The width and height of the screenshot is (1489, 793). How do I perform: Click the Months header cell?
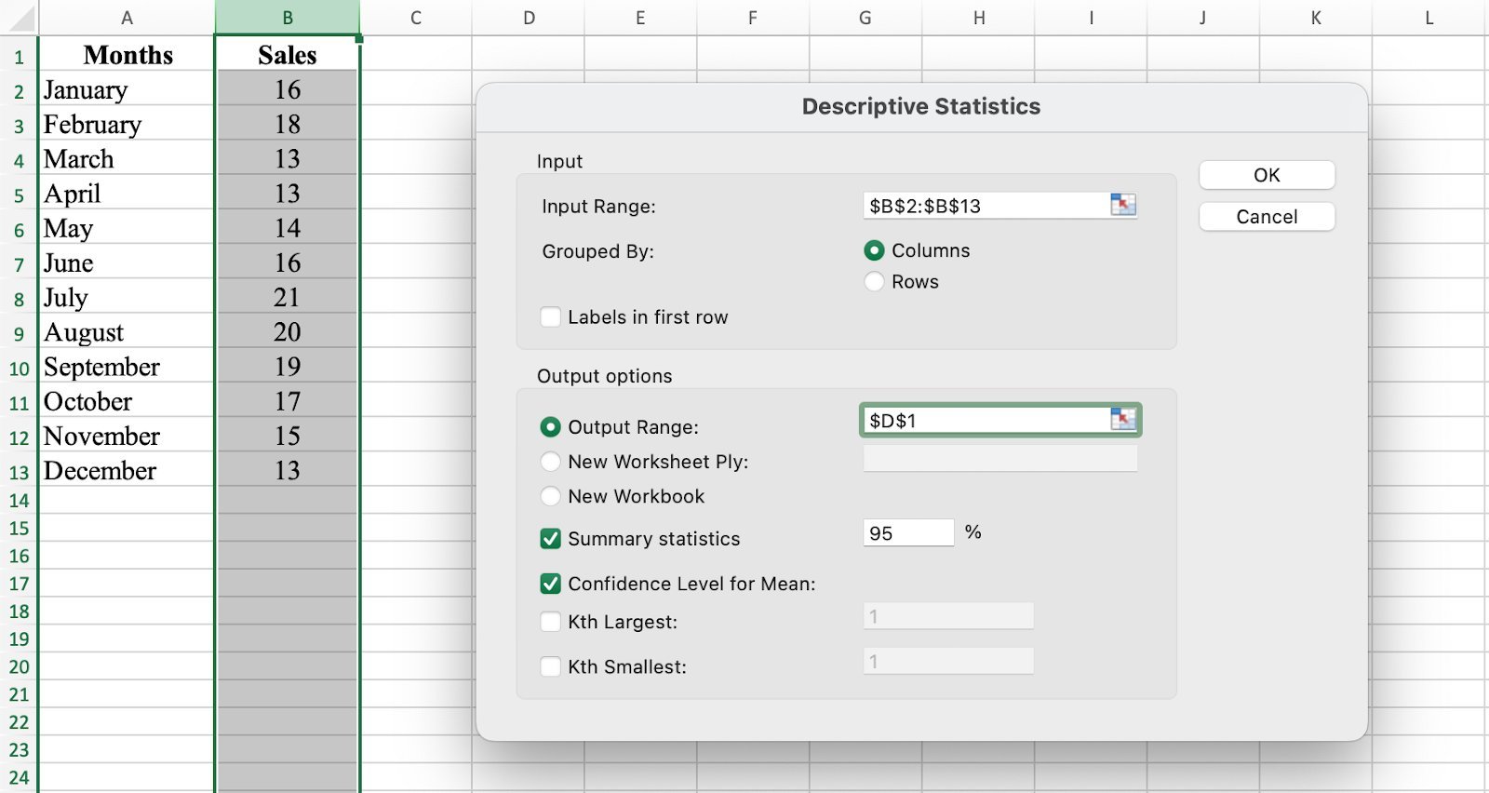127,55
